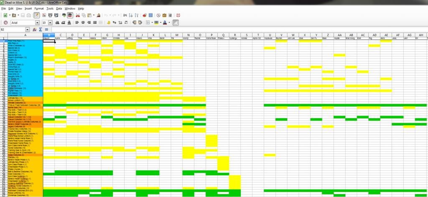
Task: Add decimal place icon
Action: point(120,23)
